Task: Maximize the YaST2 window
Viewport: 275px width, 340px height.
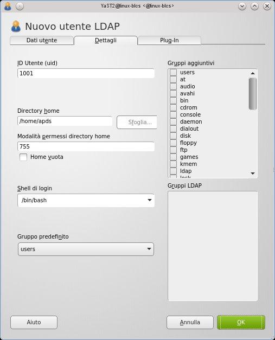Action: click(x=254, y=7)
